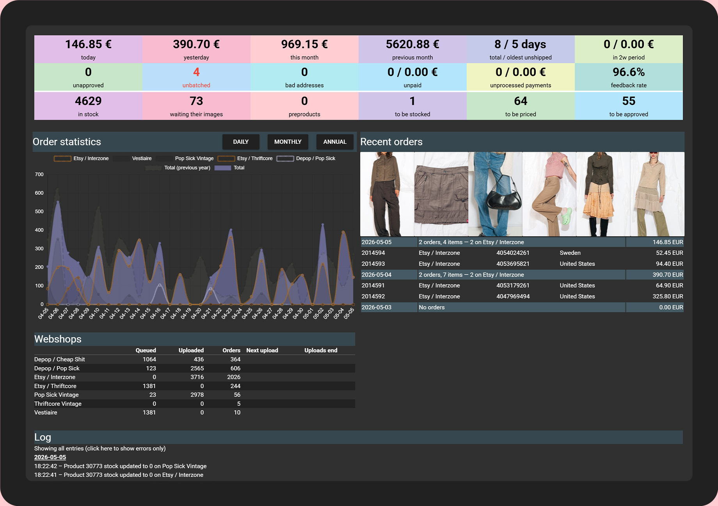Image resolution: width=718 pixels, height=506 pixels.
Task: Toggle the Depop / Pop Sick legend series
Action: tap(306, 159)
